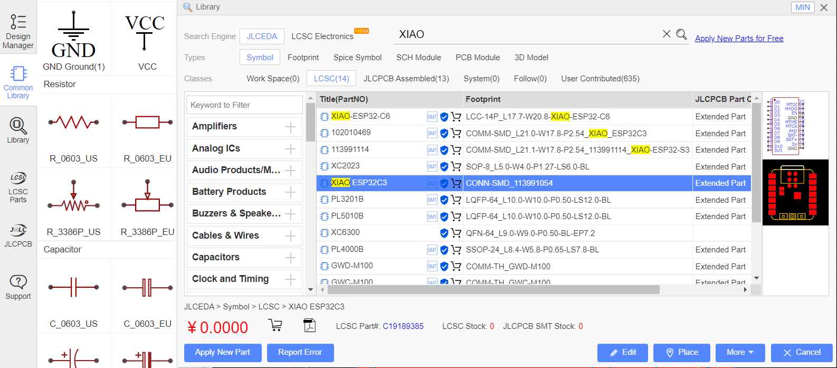Click the verified shield in PL4000B row
Image resolution: width=837 pixels, height=368 pixels.
[444, 250]
